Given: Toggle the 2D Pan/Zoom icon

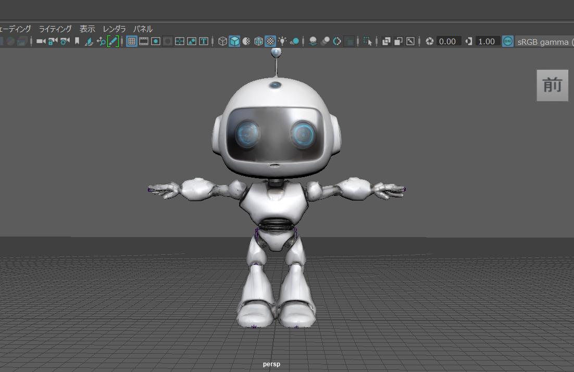Looking at the screenshot, I should 101,41.
